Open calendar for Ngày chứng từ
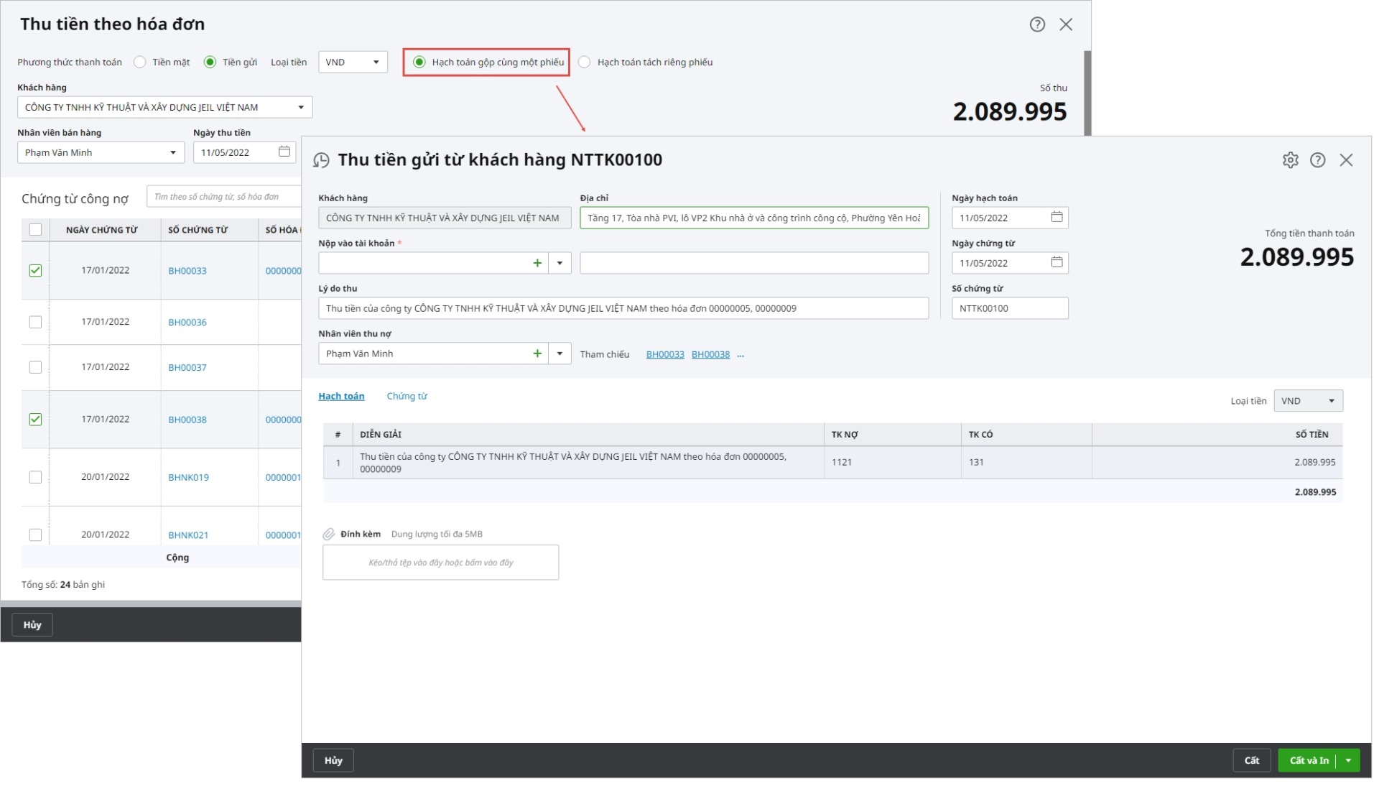Image resolution: width=1379 pixels, height=786 pixels. pos(1057,262)
